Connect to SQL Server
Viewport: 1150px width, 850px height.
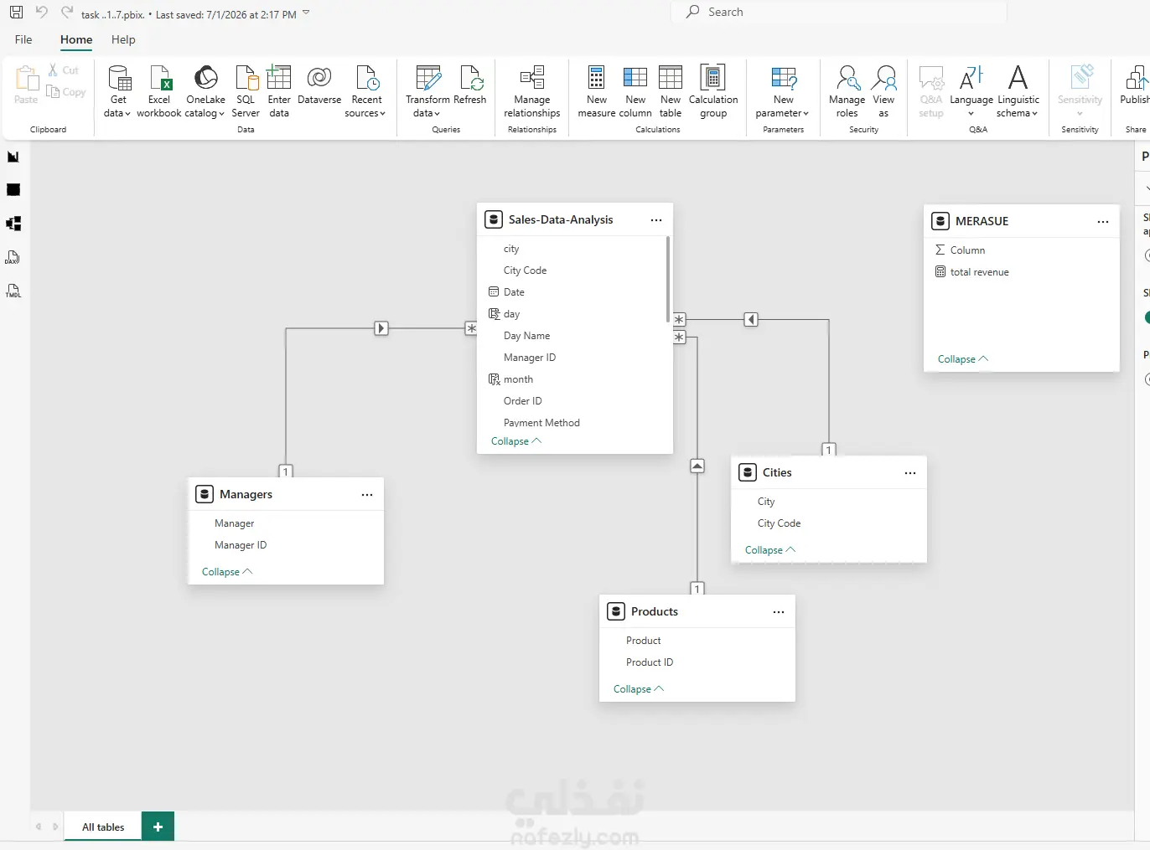[x=246, y=91]
